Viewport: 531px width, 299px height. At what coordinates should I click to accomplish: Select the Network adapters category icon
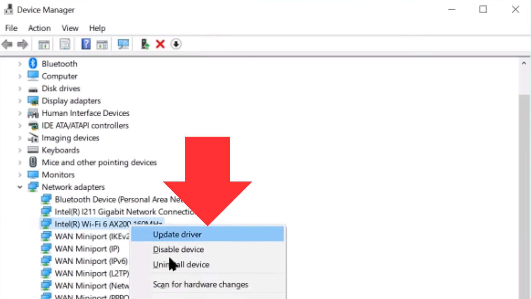point(33,187)
